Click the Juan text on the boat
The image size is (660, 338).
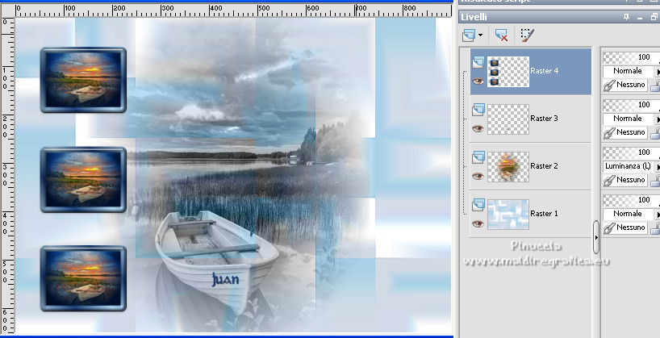click(225, 279)
